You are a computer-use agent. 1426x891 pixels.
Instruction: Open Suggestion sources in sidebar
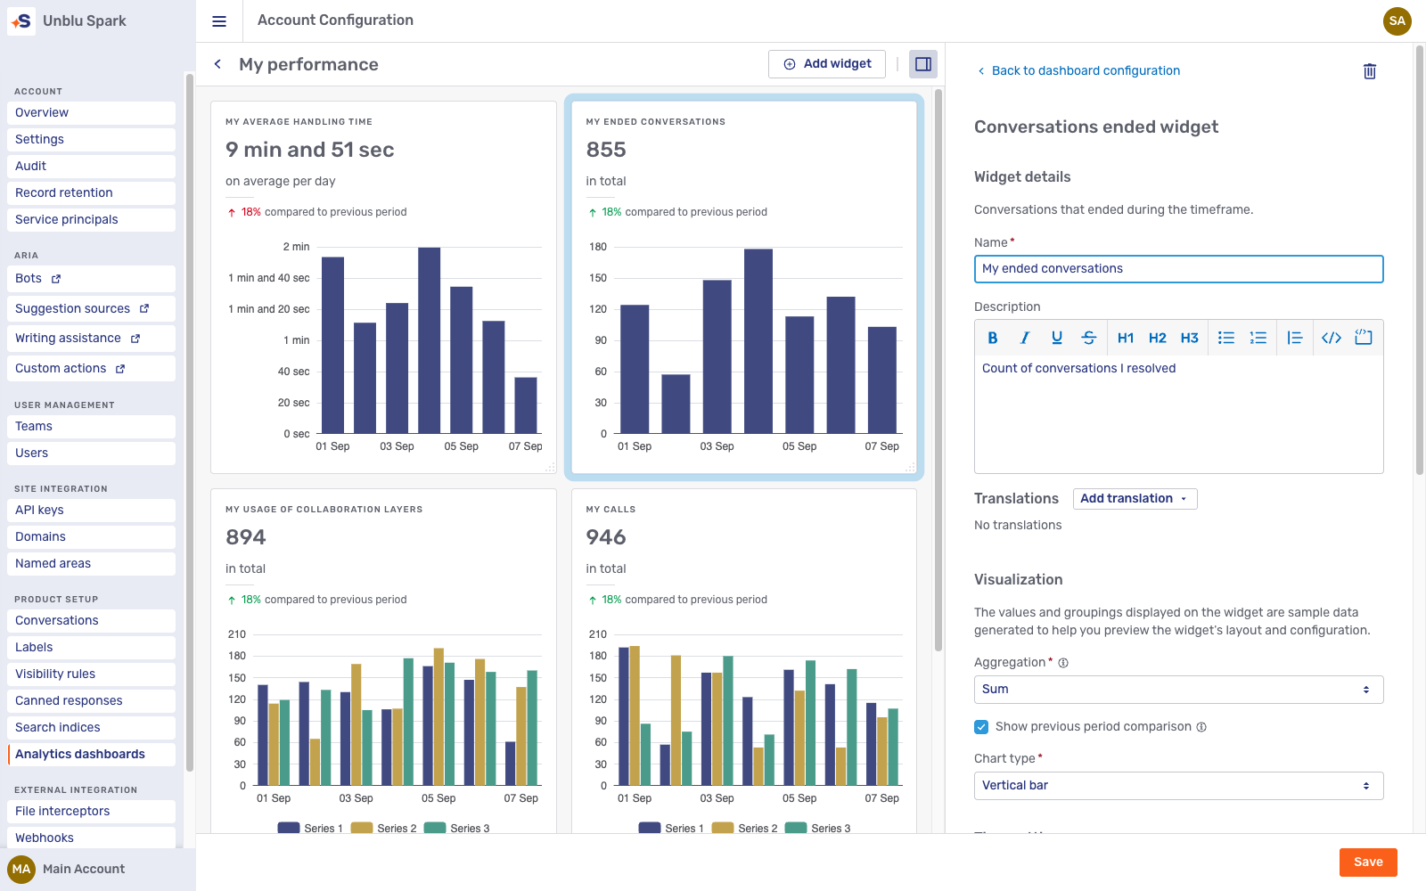92,309
